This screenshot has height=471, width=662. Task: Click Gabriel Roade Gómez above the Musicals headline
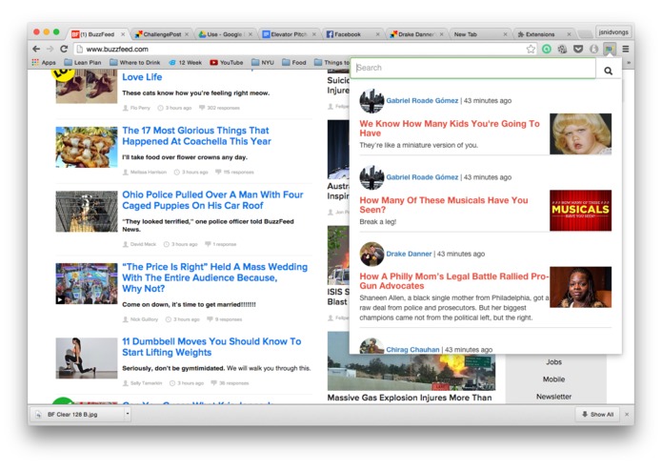pyautogui.click(x=422, y=177)
